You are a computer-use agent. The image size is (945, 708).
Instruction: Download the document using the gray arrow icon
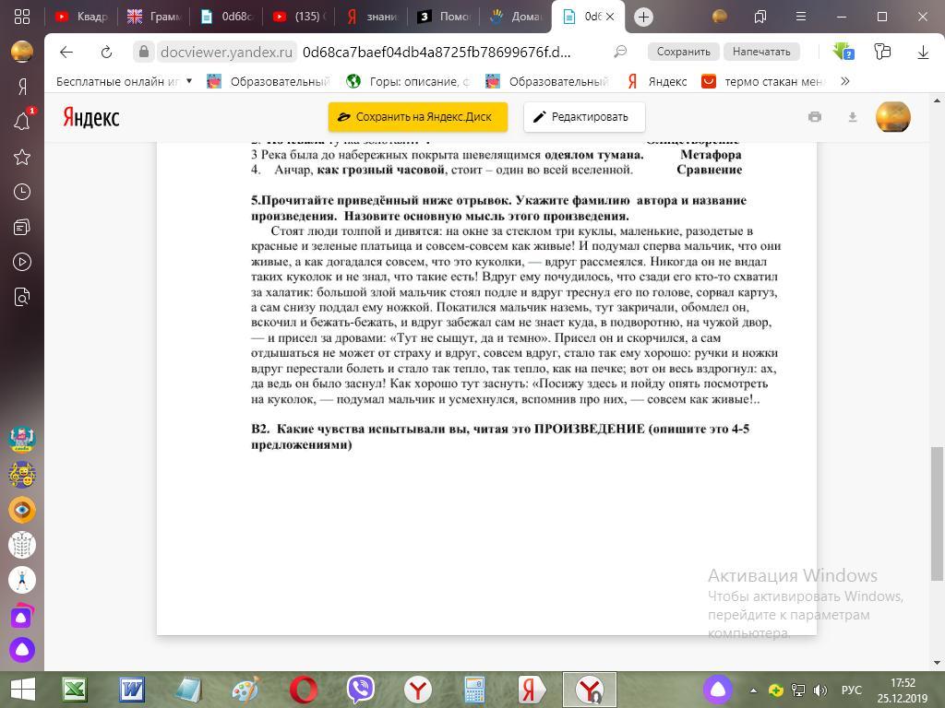tap(853, 117)
